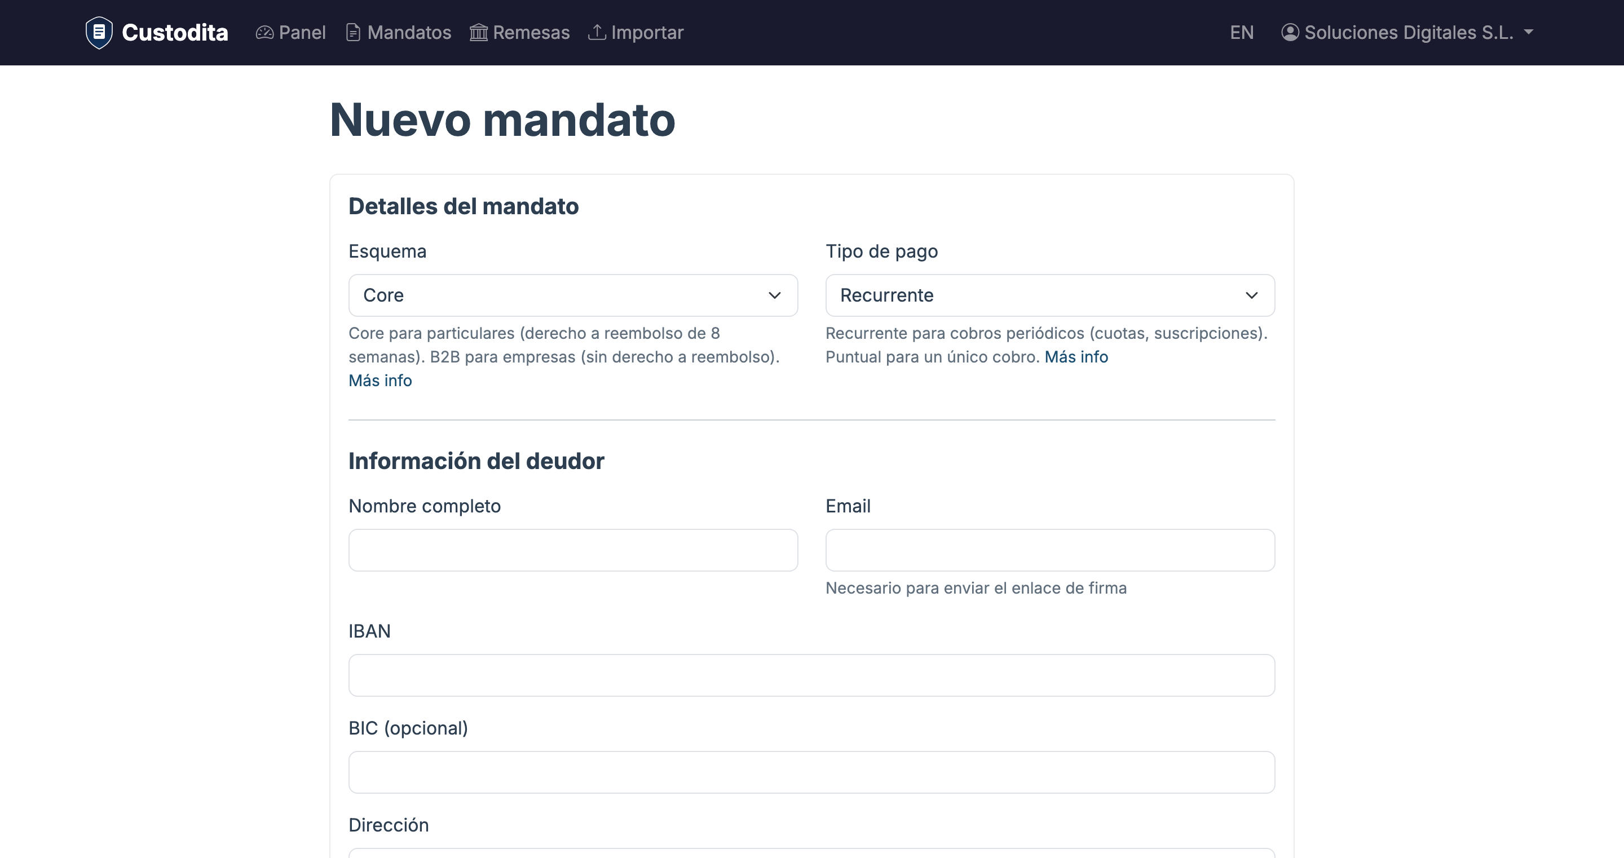Open the Tipo de pago selector showing Recurrente
1624x858 pixels.
tap(1049, 295)
